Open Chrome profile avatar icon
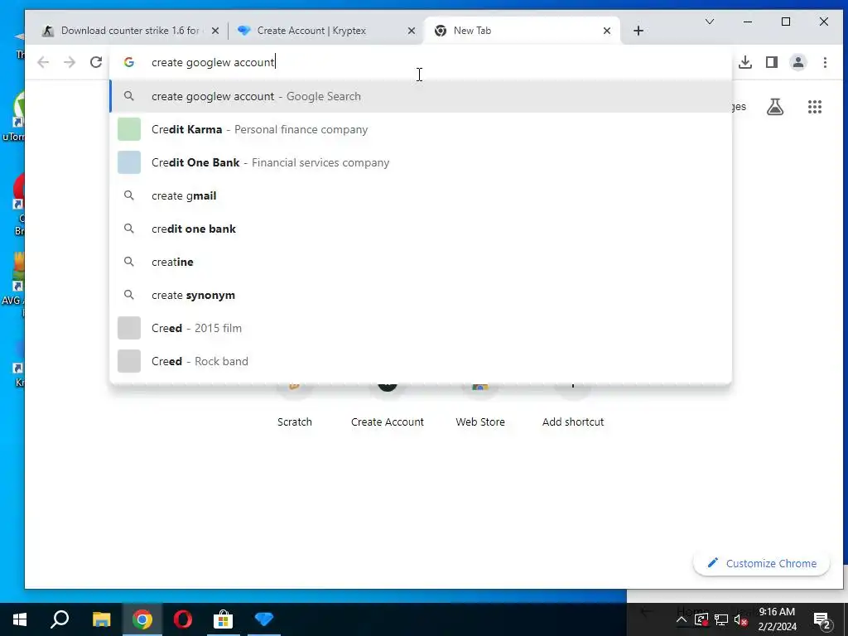The image size is (848, 636). pos(798,62)
